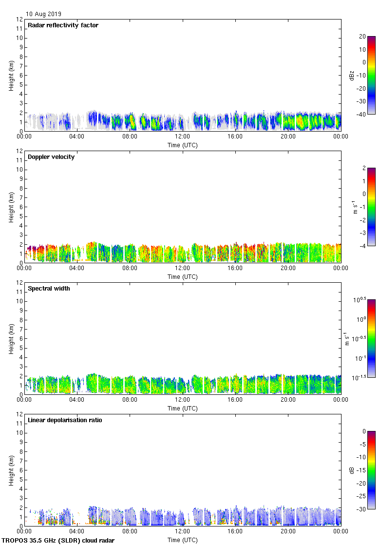Click the dBz unit label beside the color bar

coord(352,75)
